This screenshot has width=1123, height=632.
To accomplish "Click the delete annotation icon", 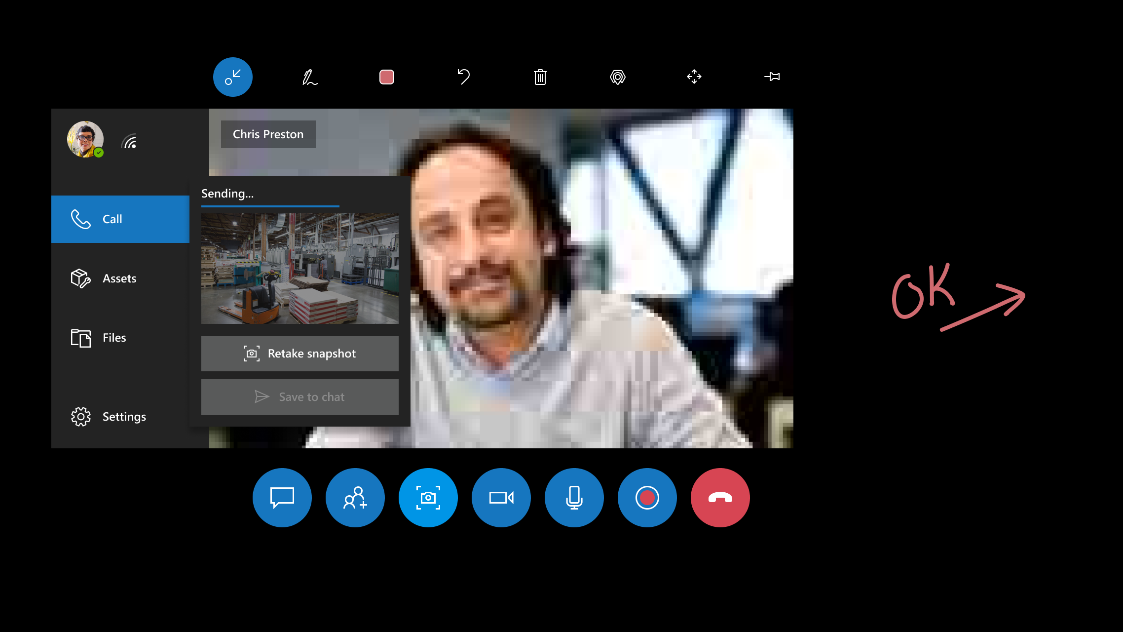I will click(x=540, y=77).
